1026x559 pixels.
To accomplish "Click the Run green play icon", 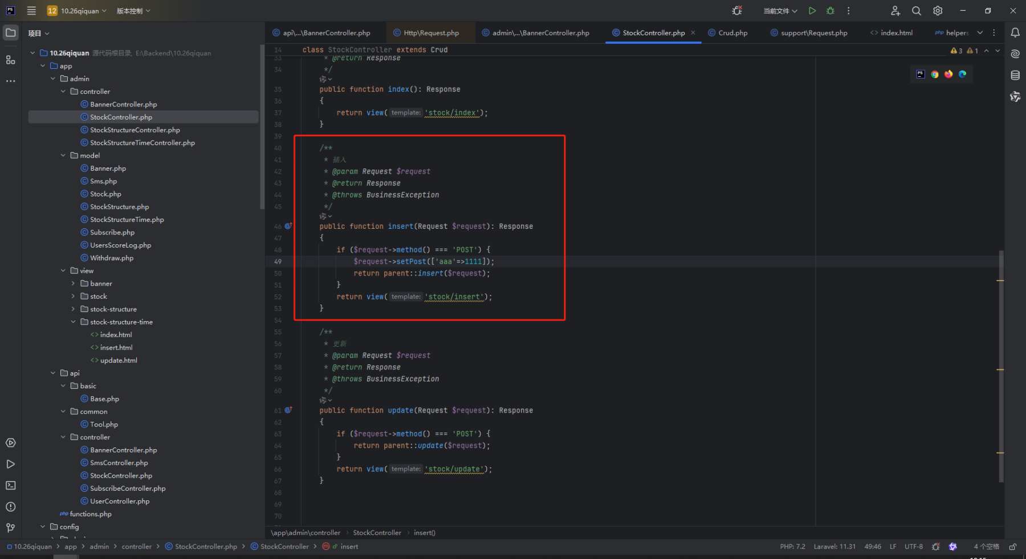I will [x=812, y=11].
